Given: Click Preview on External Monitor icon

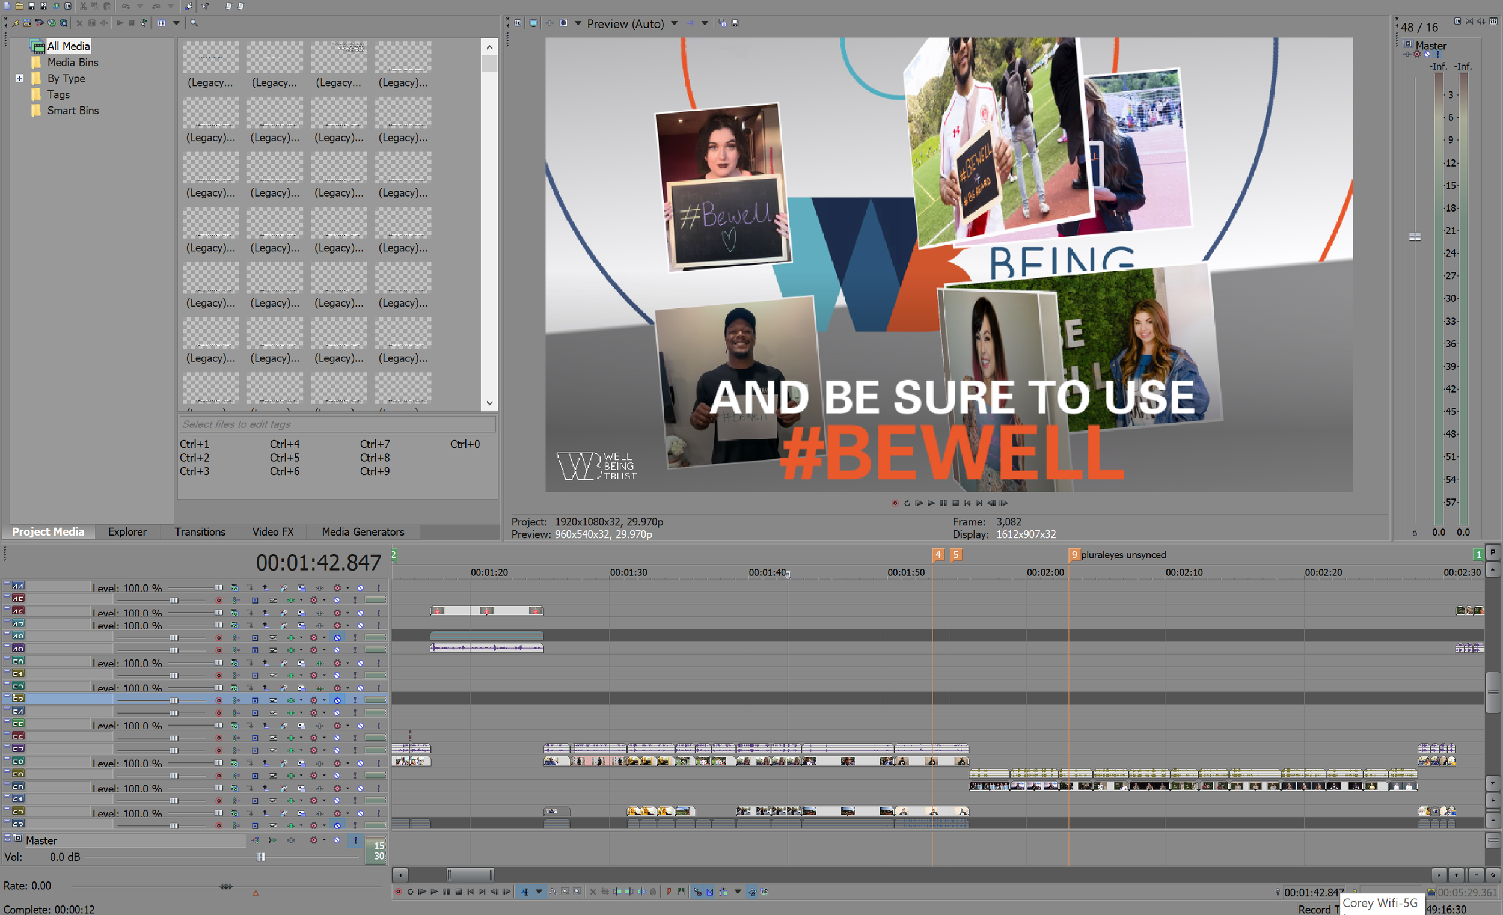Looking at the screenshot, I should click(534, 23).
